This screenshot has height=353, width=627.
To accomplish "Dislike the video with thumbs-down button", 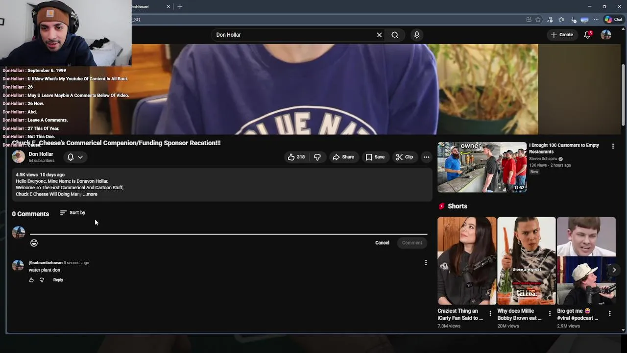I will [317, 157].
